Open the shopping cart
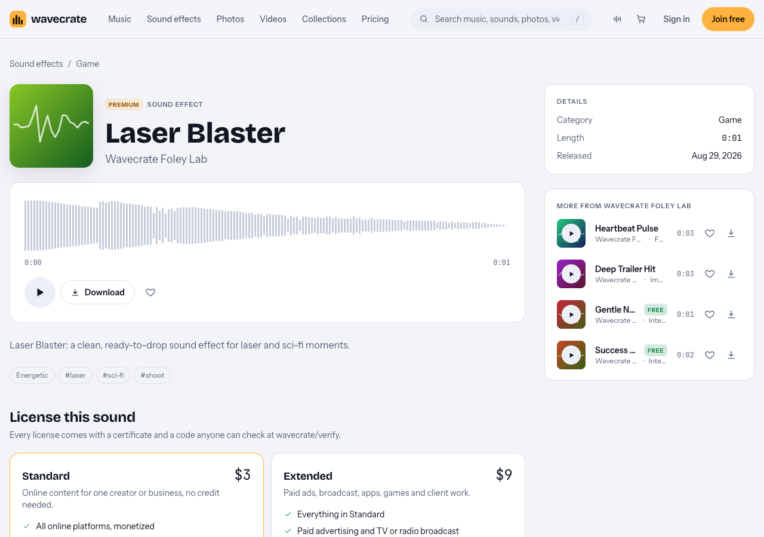 tap(641, 19)
